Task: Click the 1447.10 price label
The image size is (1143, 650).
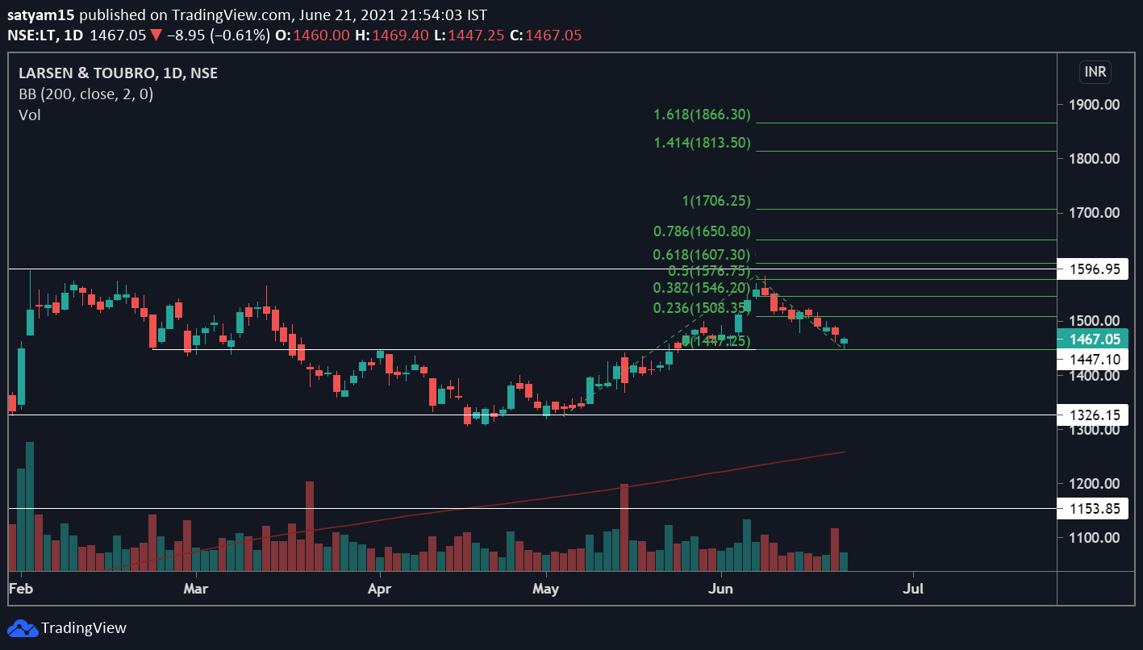Action: (1093, 360)
